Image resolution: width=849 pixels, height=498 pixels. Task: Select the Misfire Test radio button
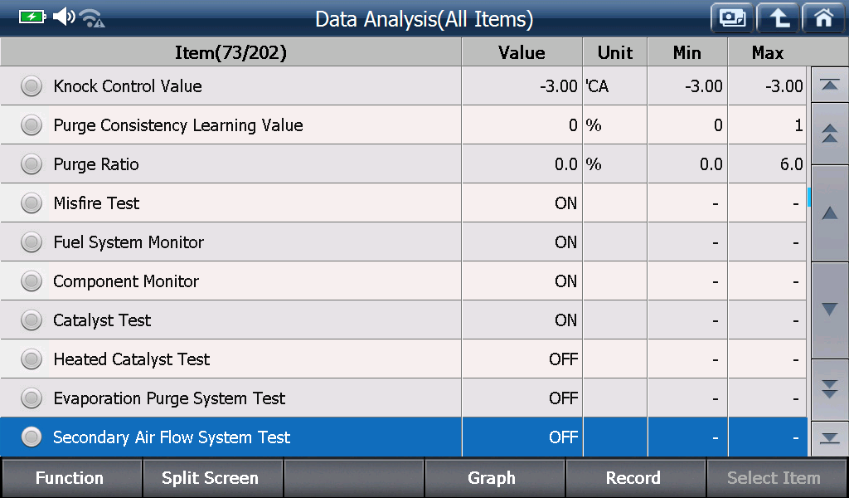click(32, 203)
